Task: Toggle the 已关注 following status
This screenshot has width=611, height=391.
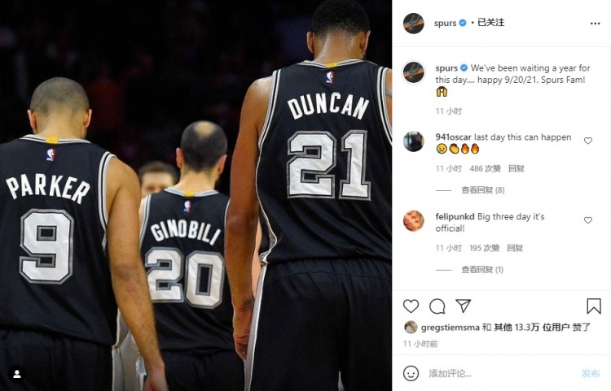Action: (x=490, y=23)
